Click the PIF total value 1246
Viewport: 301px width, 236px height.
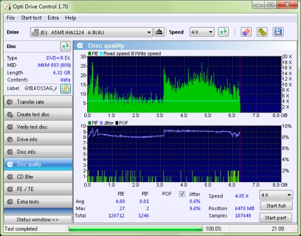coord(143,216)
